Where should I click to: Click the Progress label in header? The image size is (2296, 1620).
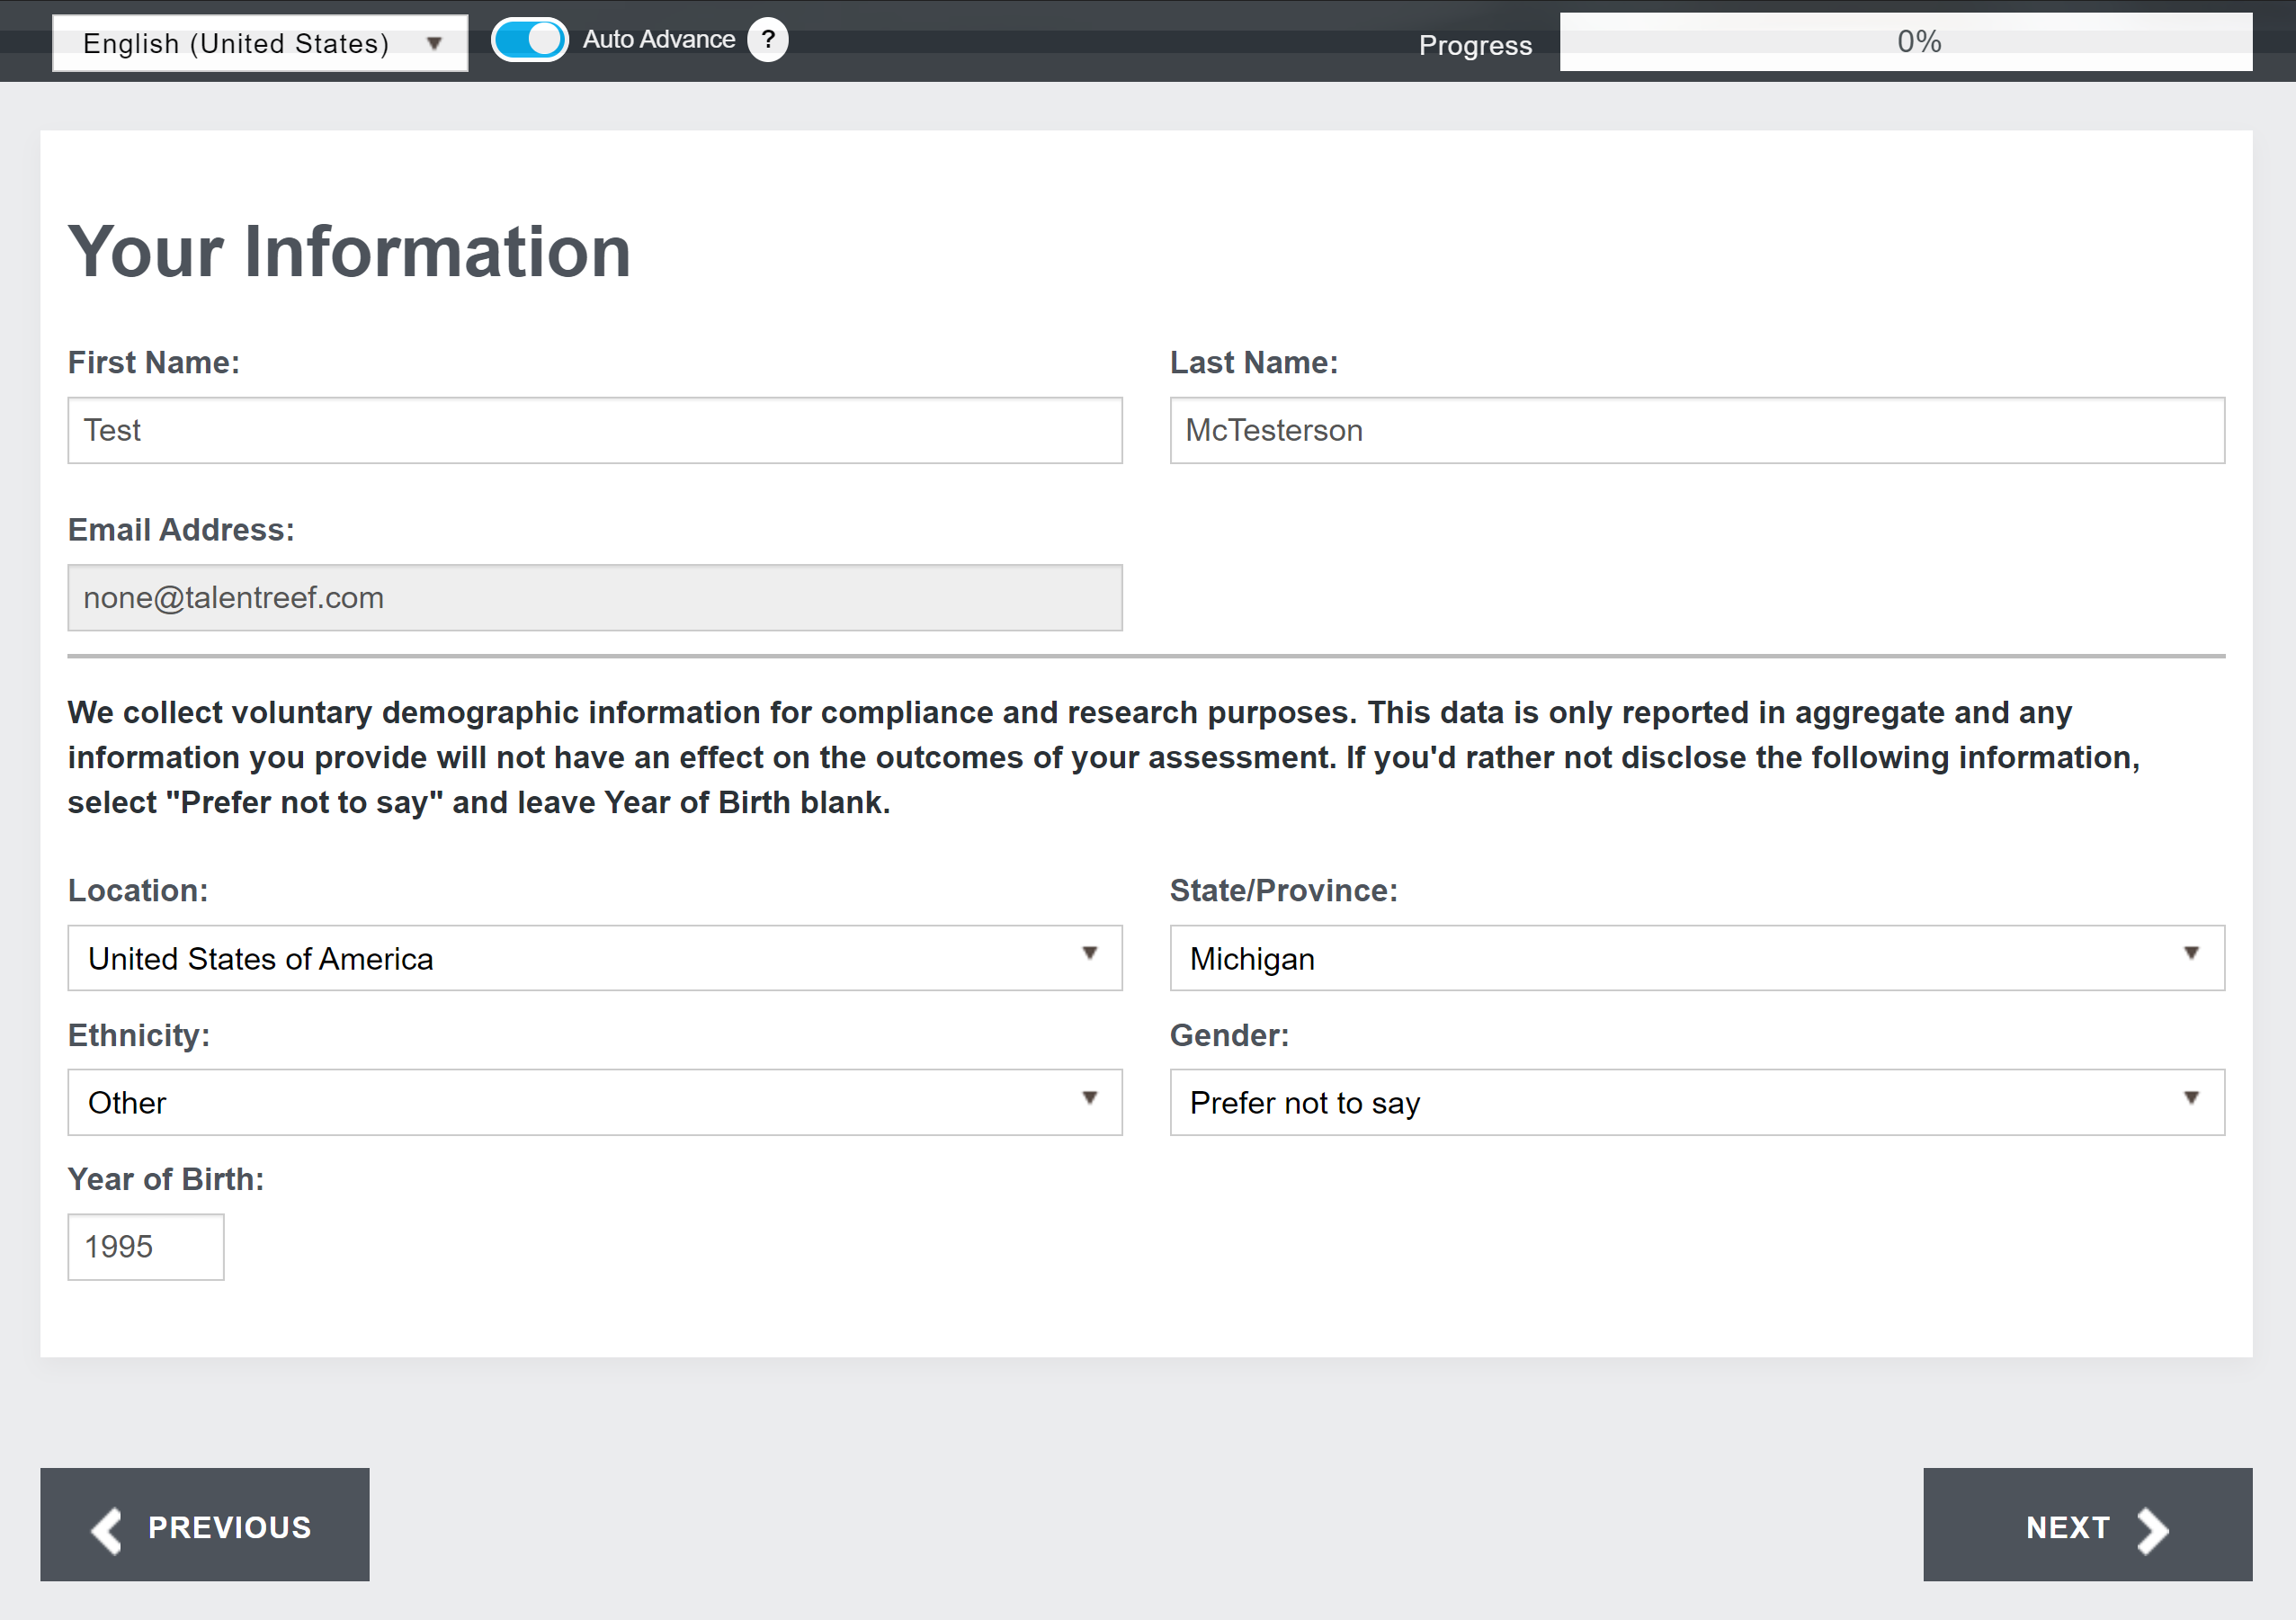pyautogui.click(x=1474, y=45)
